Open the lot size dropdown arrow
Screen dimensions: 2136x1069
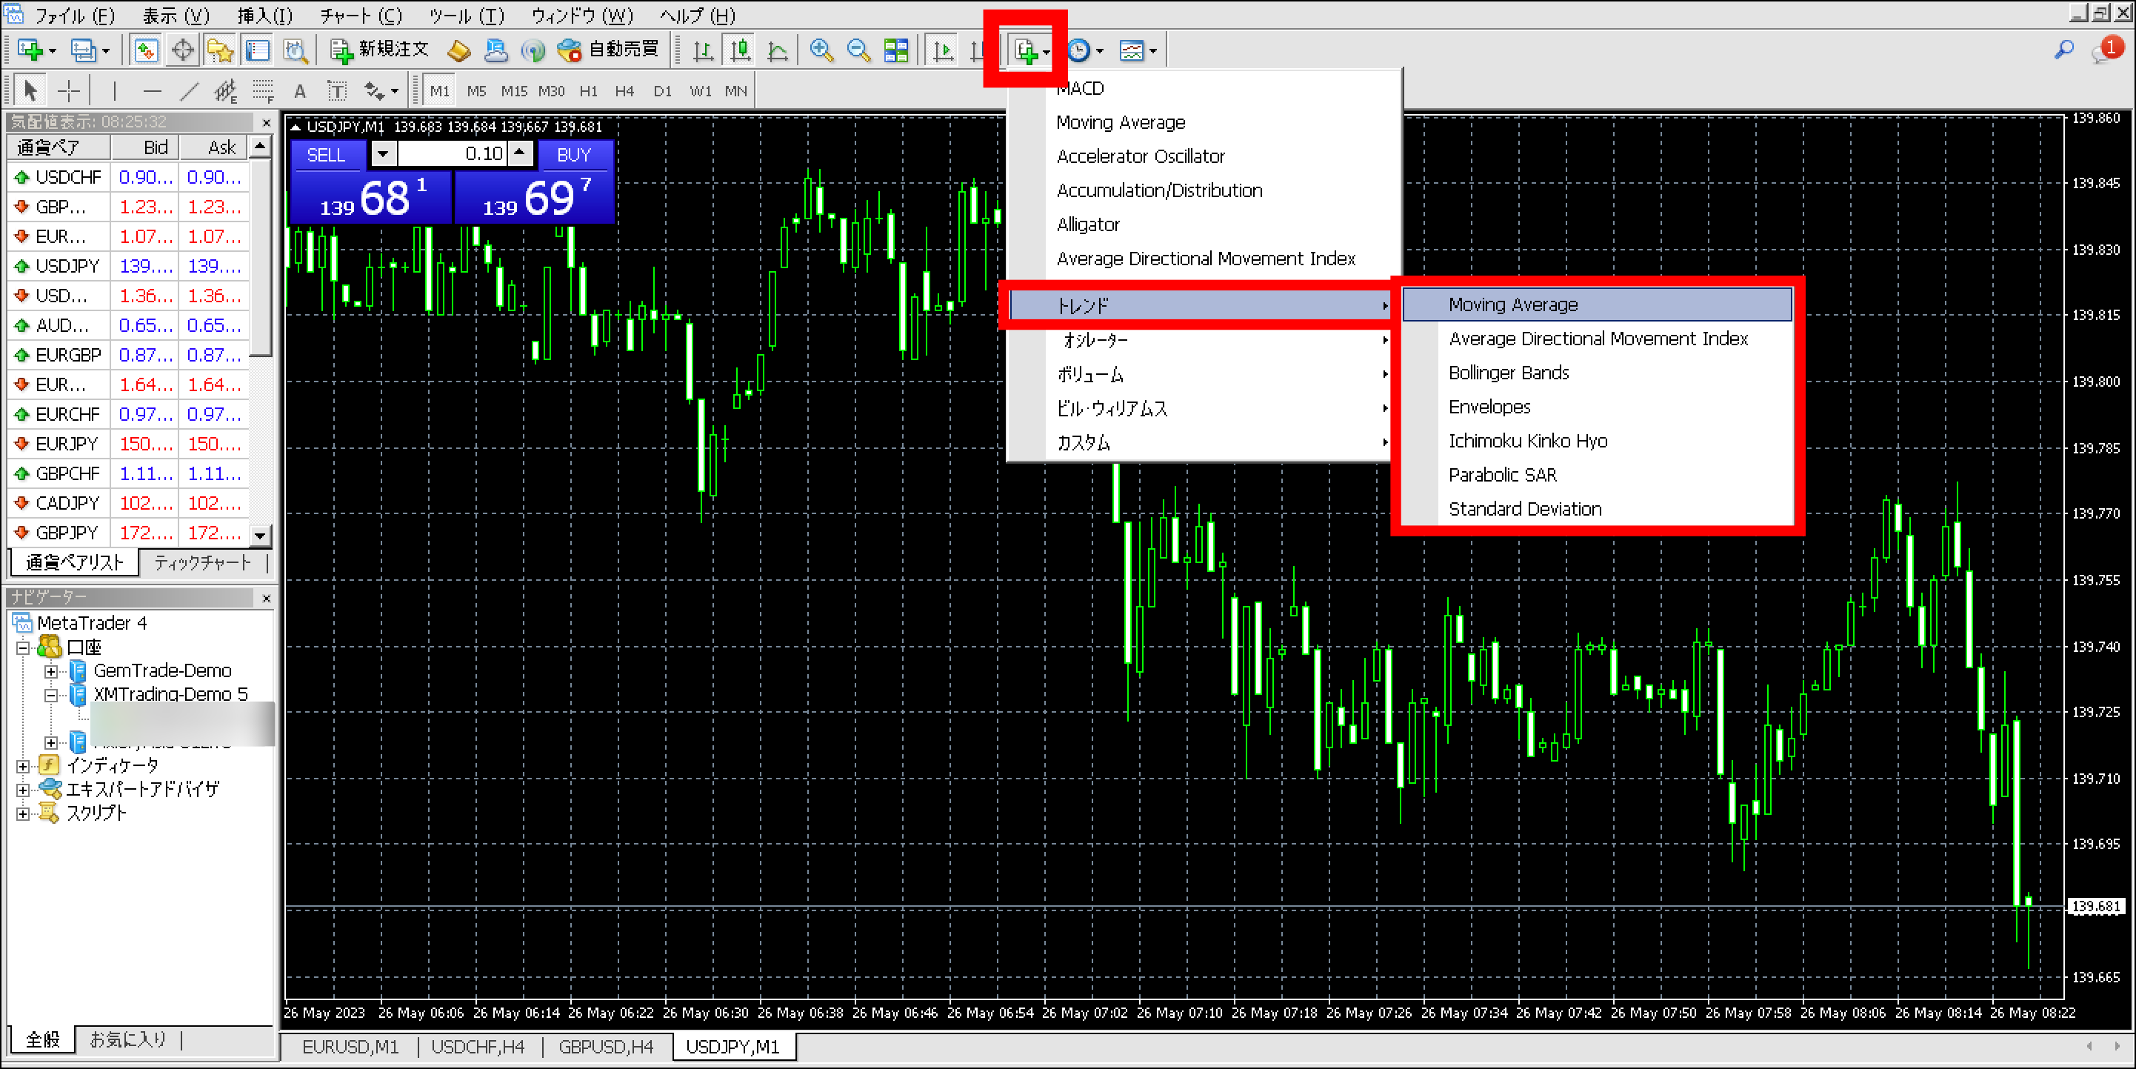point(382,153)
